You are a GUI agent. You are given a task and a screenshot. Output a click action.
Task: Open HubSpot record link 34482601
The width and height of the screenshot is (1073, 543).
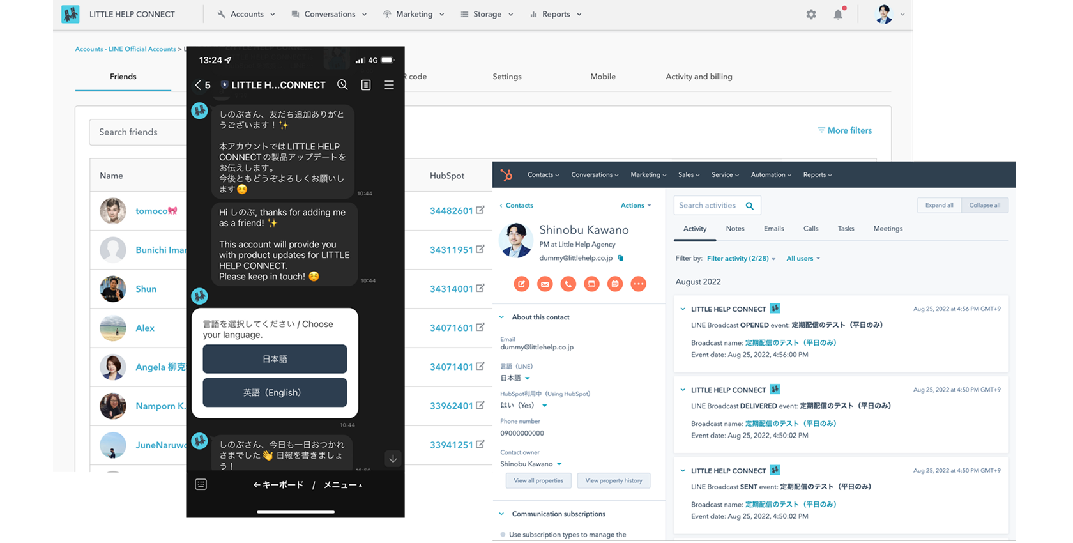(x=451, y=211)
